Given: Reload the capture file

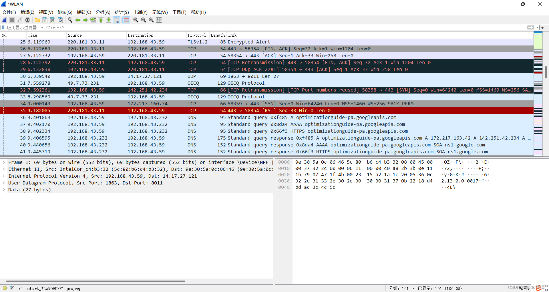Looking at the screenshot, I should [x=60, y=20].
